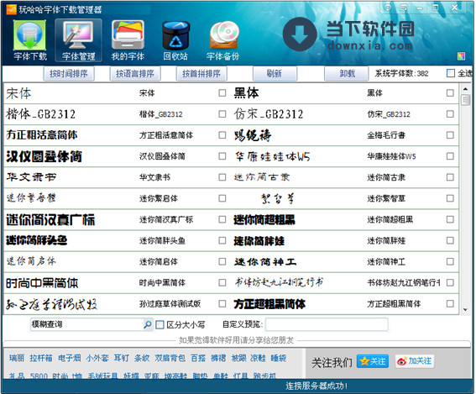Open the 睡袋 link
Screen dimensions: 476x394
pos(279,358)
